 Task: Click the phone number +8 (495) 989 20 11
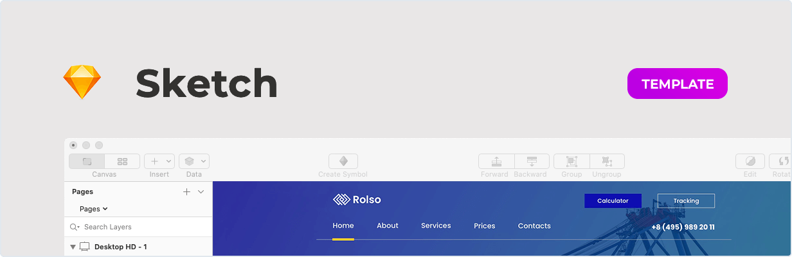[683, 227]
